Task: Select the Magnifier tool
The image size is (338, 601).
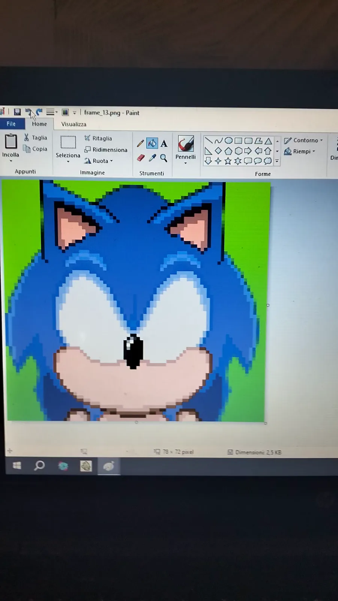Action: point(163,158)
